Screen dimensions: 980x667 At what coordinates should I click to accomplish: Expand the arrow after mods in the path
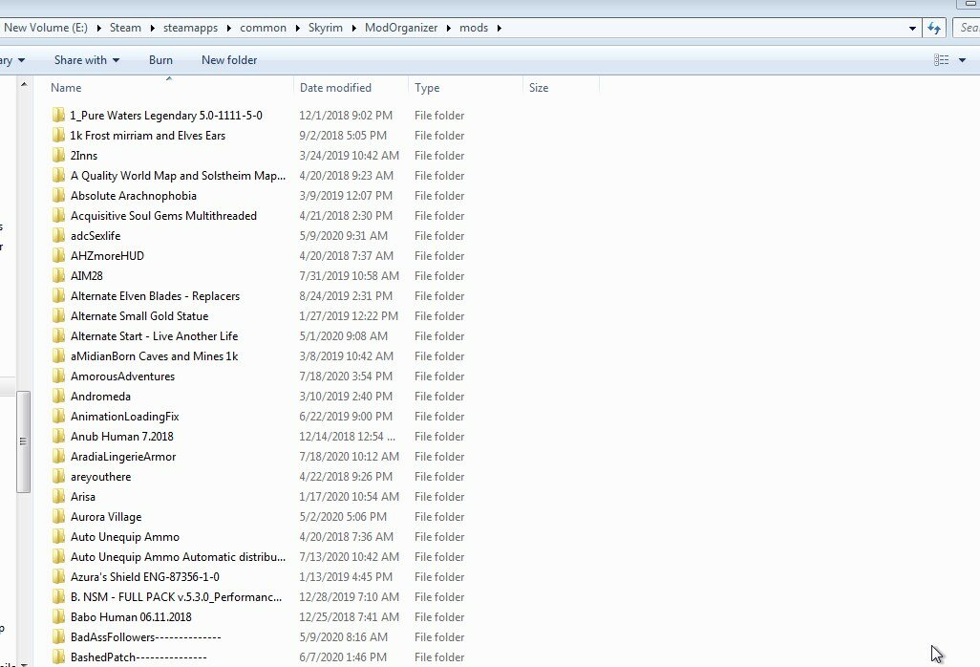[x=499, y=28]
